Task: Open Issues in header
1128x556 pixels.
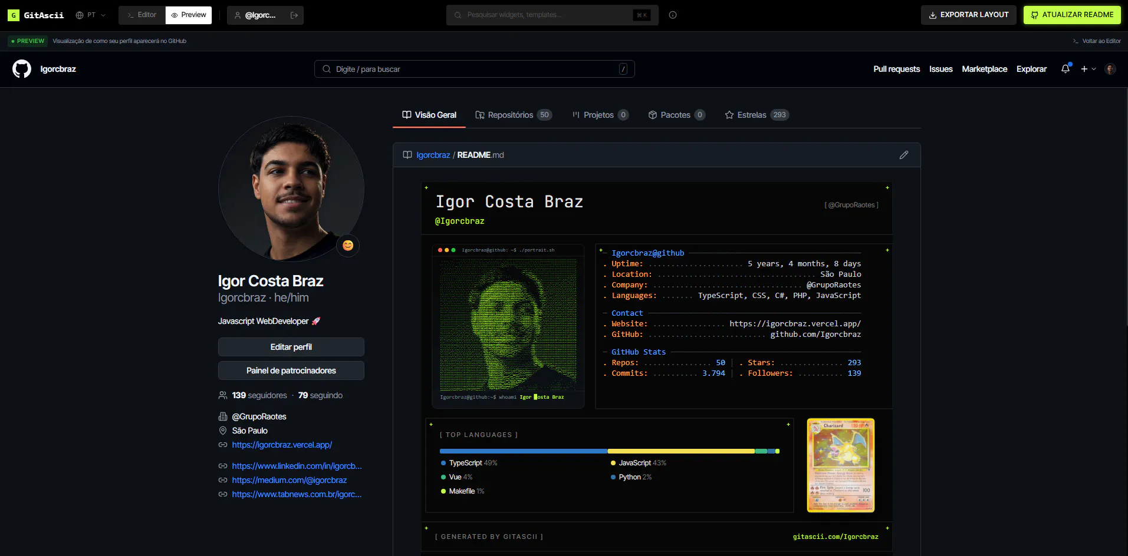Action: click(x=940, y=69)
